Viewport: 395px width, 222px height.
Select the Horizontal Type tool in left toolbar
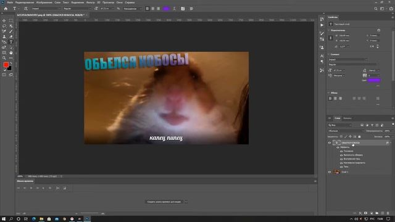click(x=11, y=42)
